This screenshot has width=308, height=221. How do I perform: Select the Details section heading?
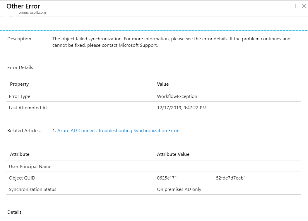pyautogui.click(x=14, y=212)
